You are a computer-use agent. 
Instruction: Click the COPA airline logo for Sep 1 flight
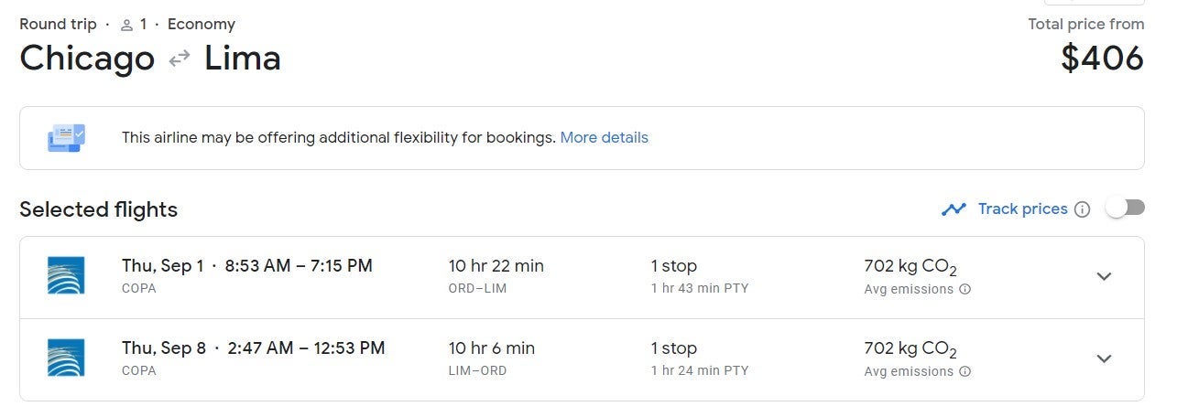point(66,275)
